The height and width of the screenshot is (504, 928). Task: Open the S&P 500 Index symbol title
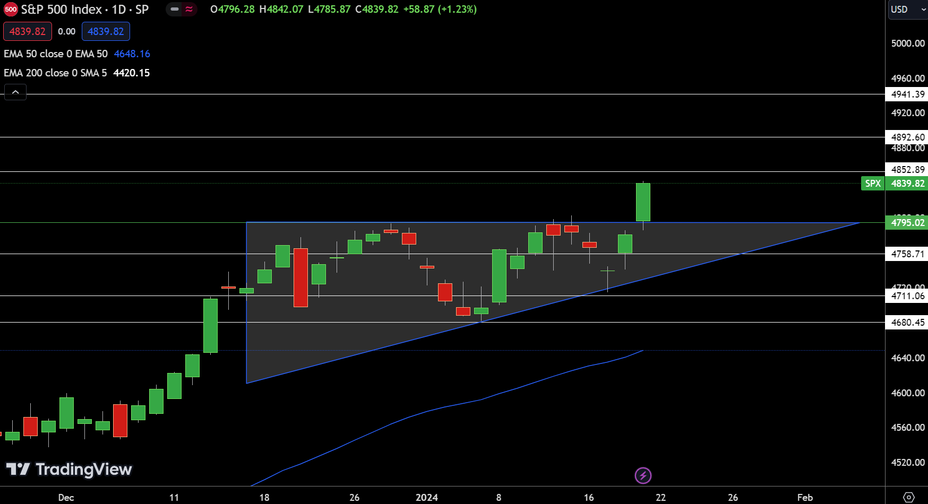tap(84, 10)
